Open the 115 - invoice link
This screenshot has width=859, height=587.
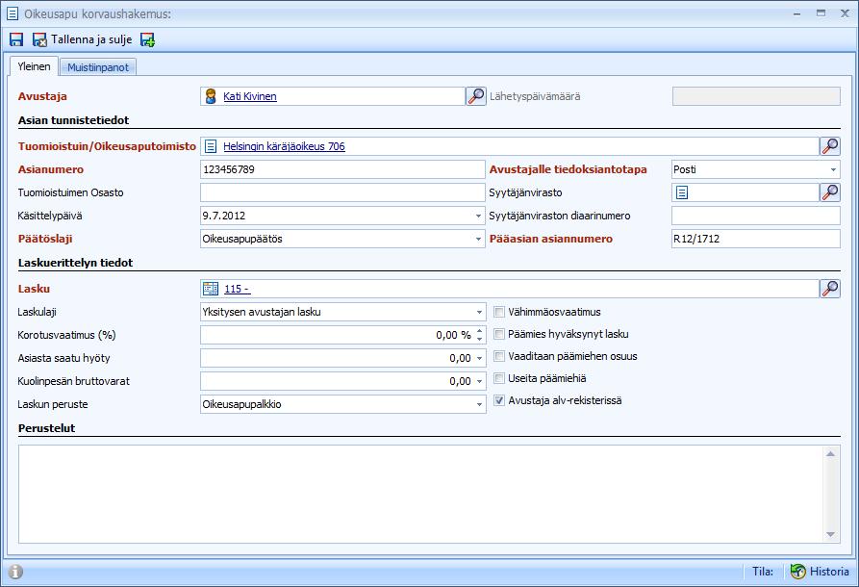point(238,289)
